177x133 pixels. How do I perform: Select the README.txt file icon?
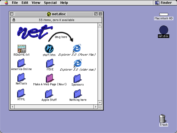22,49
